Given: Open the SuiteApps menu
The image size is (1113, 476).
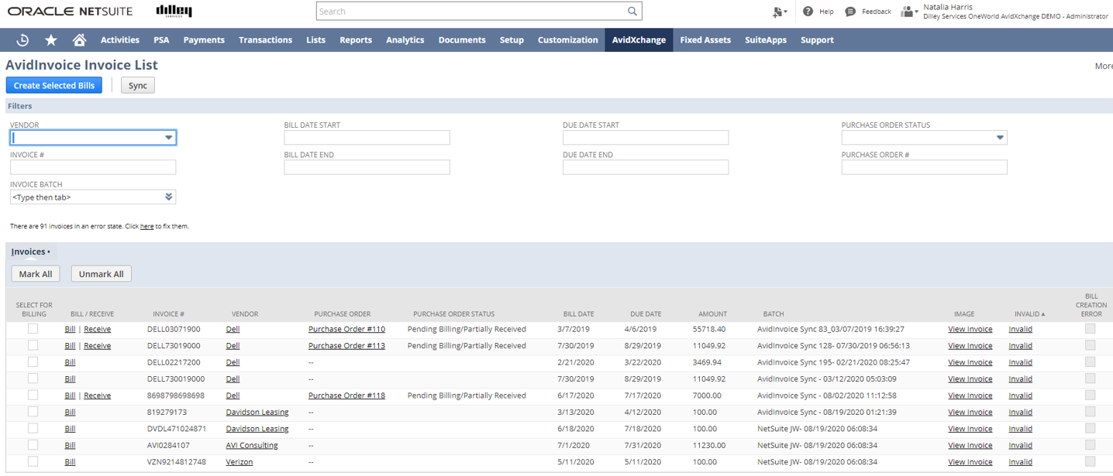Looking at the screenshot, I should pos(766,40).
